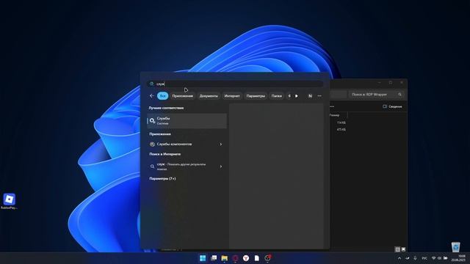Toggle the Сведения pane in Explorer
Screen dimensions: 470x264
tap(392, 106)
